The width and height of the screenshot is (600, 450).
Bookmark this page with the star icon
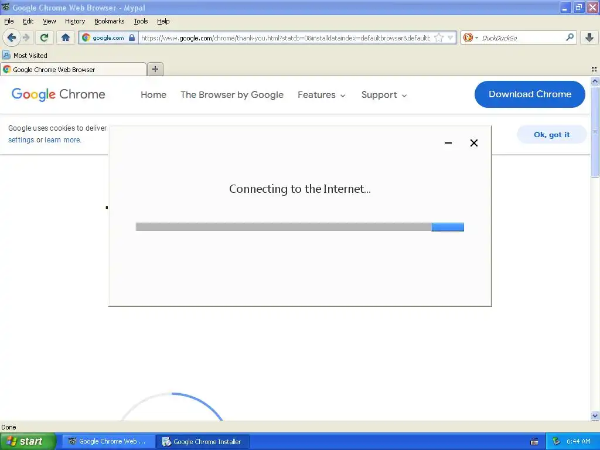pos(439,37)
